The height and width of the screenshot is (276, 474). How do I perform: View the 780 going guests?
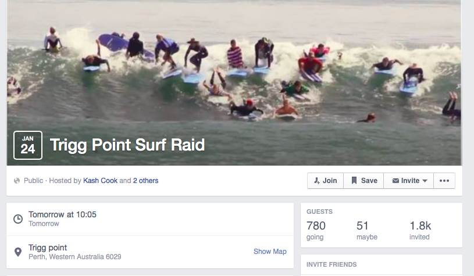click(x=316, y=230)
